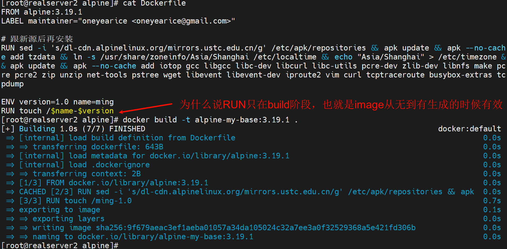Click the "Building 1.0s (7/7) FINISHED" status
Image resolution: width=507 pixels, height=249 pixels.
point(82,129)
